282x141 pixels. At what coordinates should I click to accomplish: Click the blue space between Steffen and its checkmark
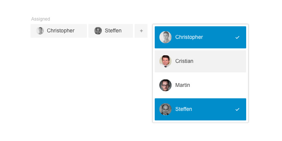[214, 109]
